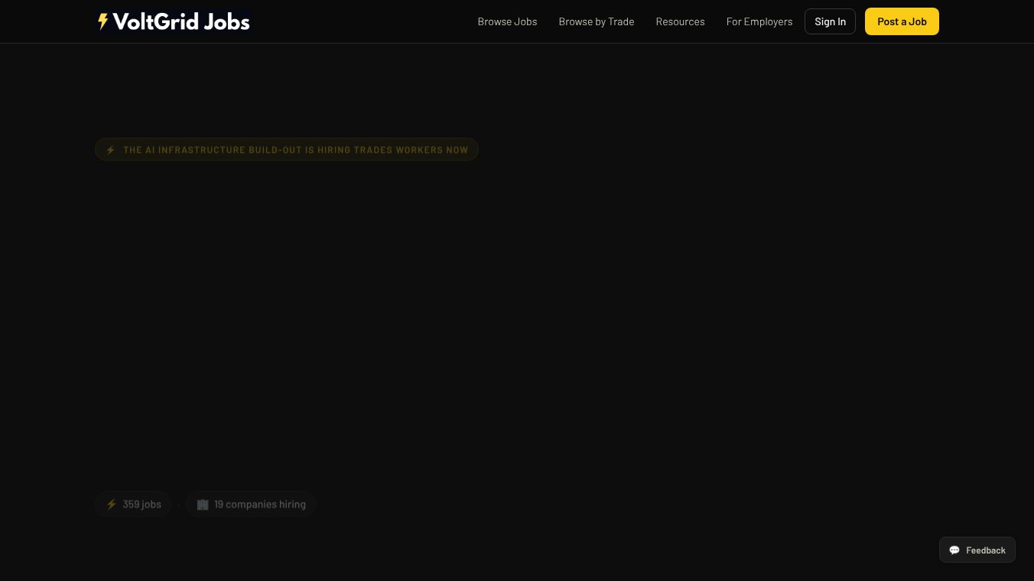This screenshot has height=581, width=1034.
Task: Click the VoltGrid Jobs logo
Action: [174, 21]
